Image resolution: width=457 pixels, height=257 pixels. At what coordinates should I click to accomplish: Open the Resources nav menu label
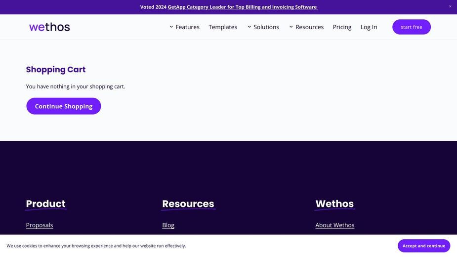pyautogui.click(x=309, y=27)
